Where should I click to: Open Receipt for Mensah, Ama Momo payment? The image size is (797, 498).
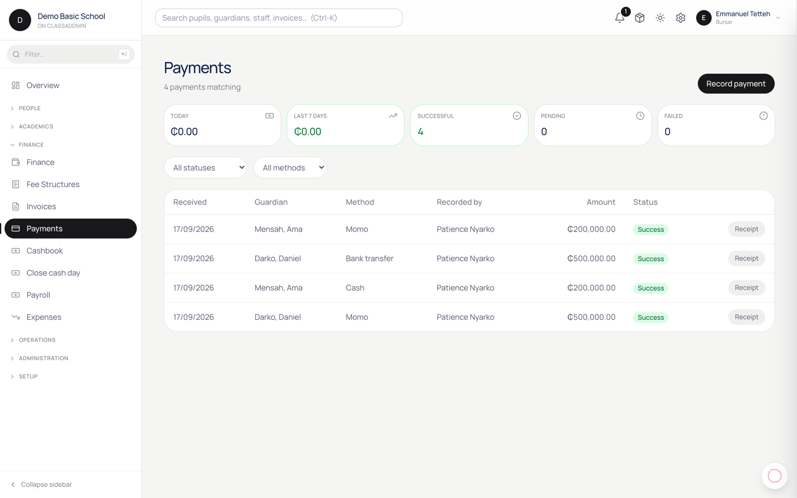(x=746, y=229)
